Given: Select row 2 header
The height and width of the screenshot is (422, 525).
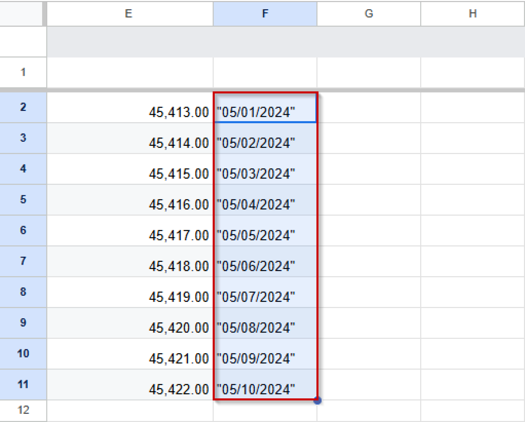Looking at the screenshot, I should click(x=23, y=108).
